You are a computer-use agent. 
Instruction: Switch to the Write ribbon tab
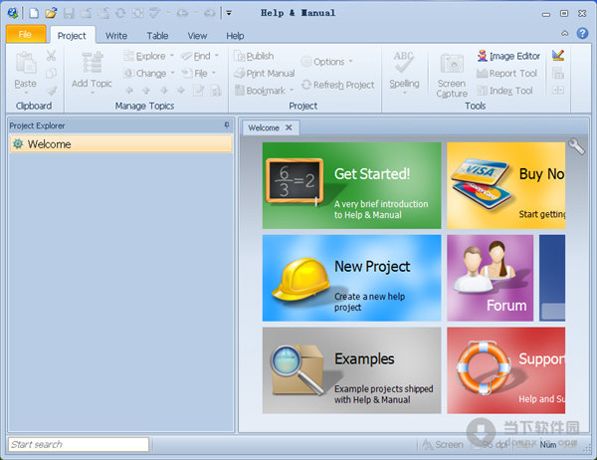click(x=116, y=35)
